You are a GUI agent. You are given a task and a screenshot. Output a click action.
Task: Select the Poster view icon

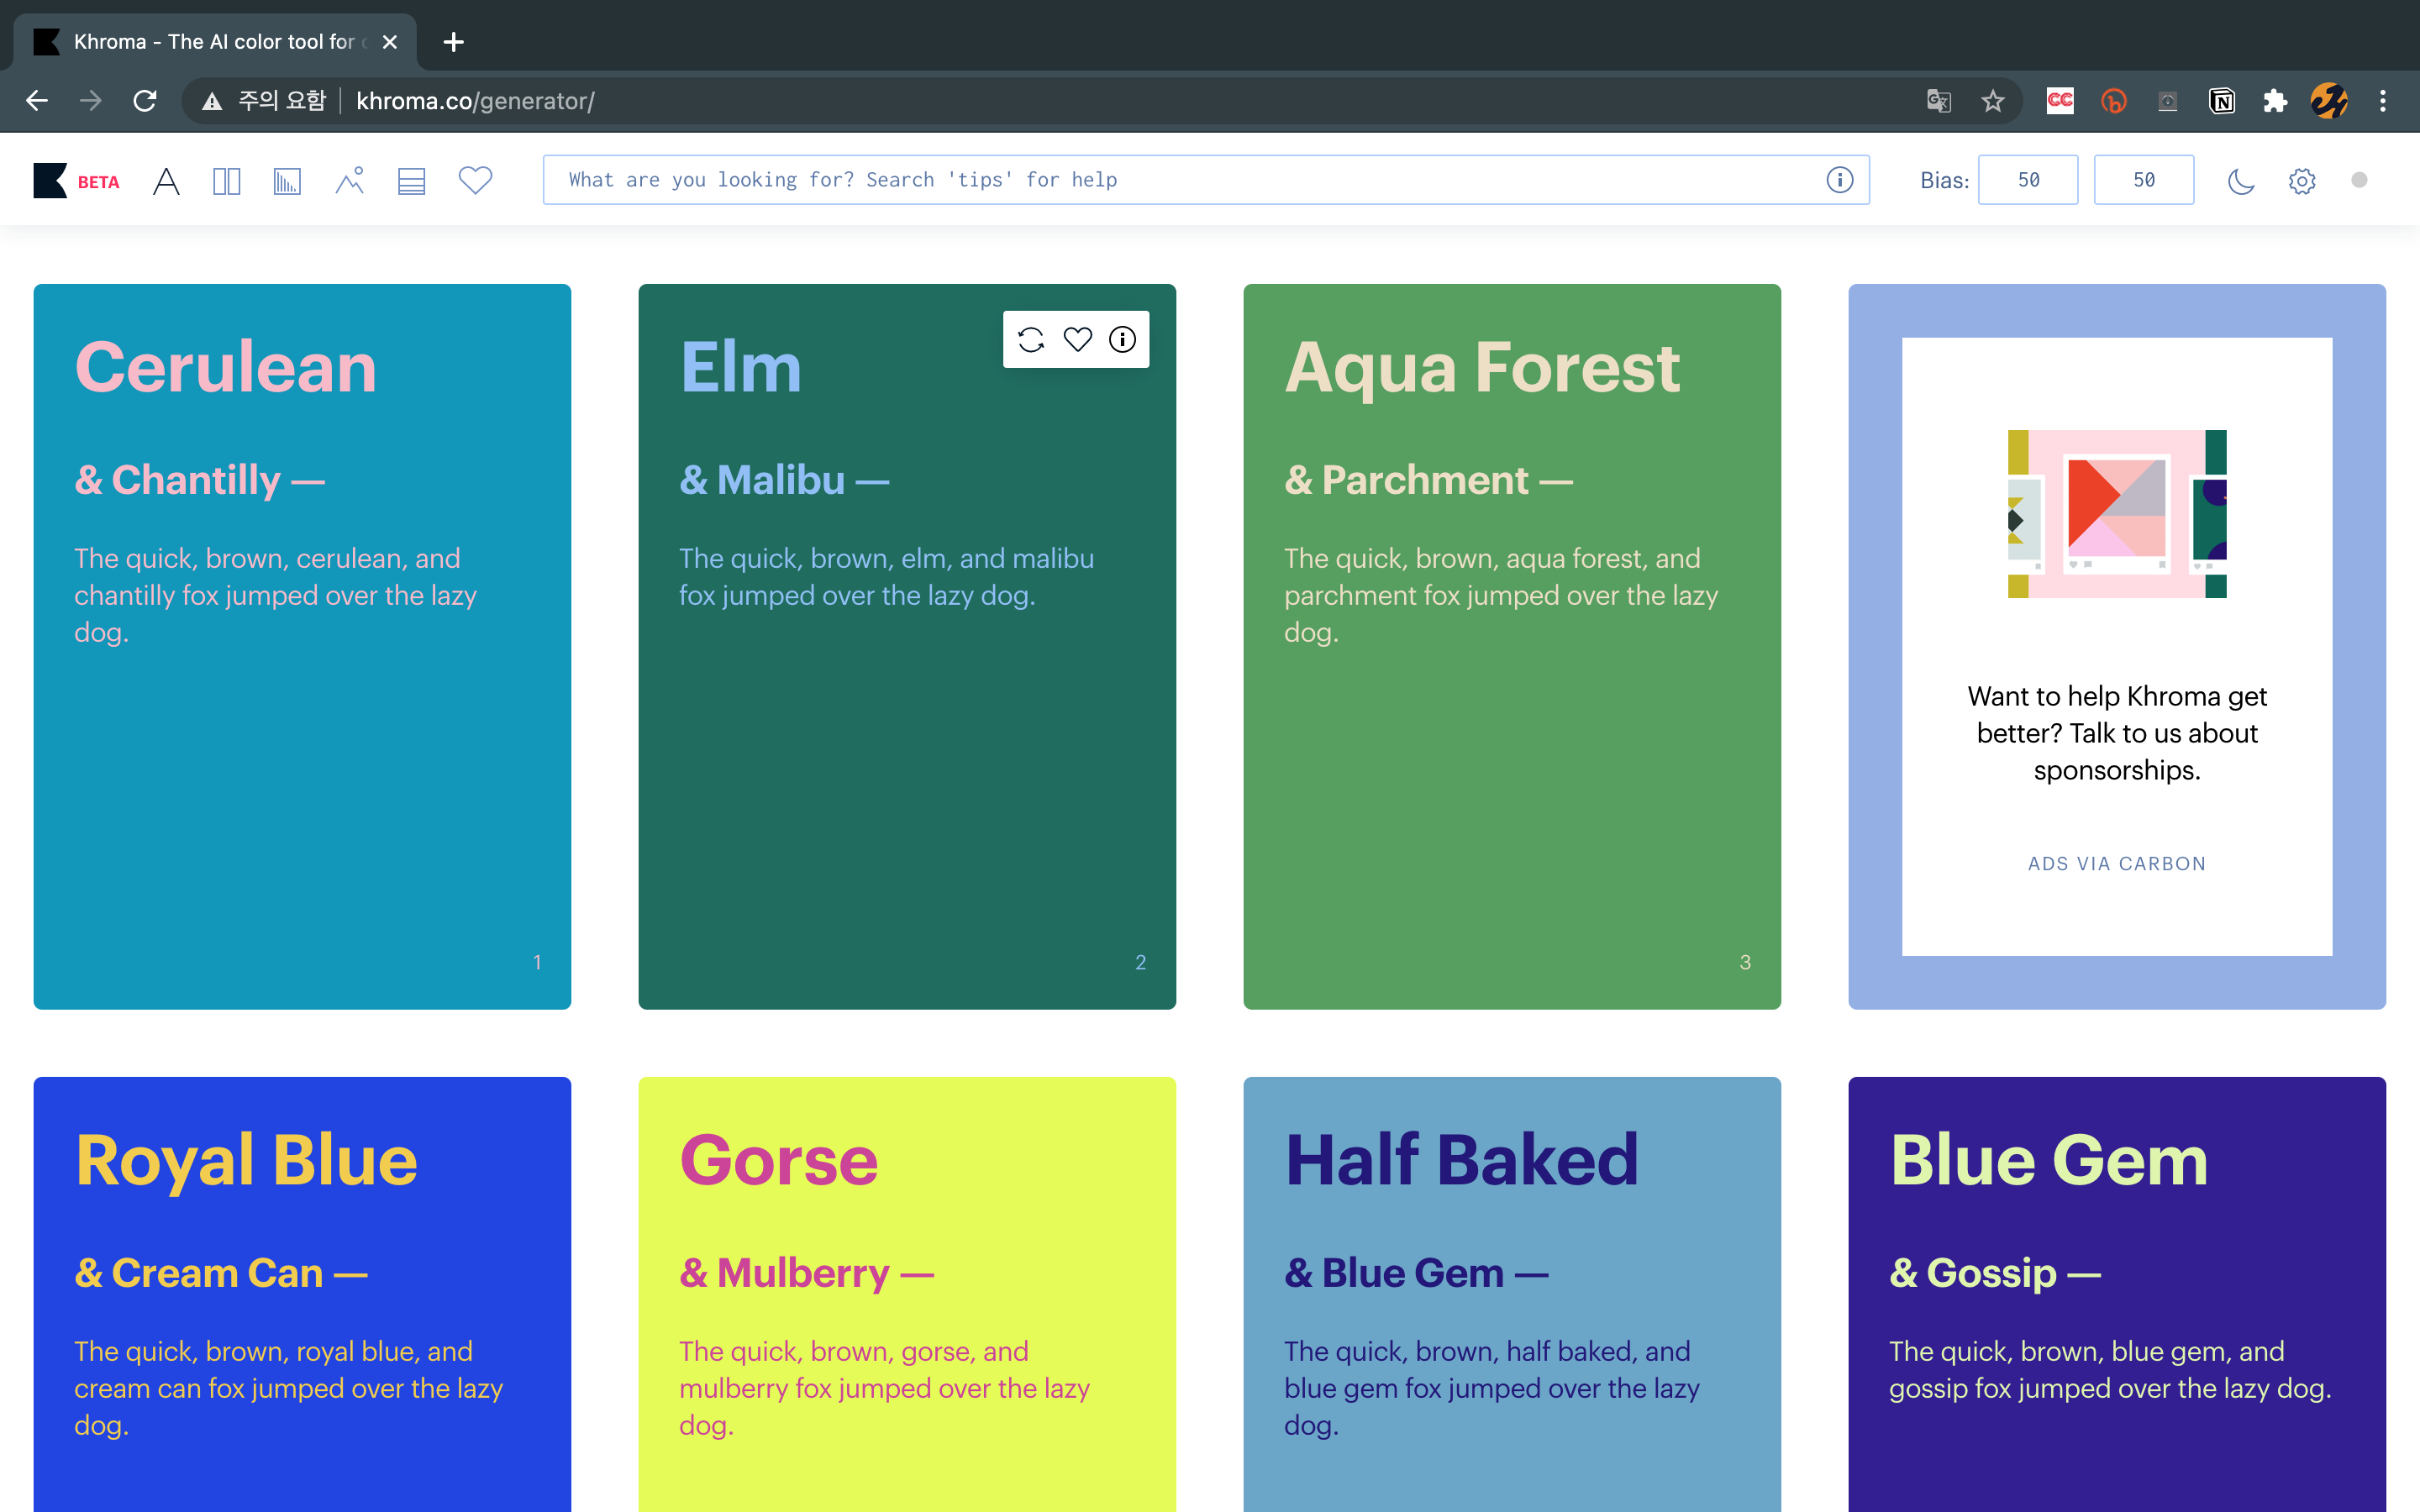point(227,181)
